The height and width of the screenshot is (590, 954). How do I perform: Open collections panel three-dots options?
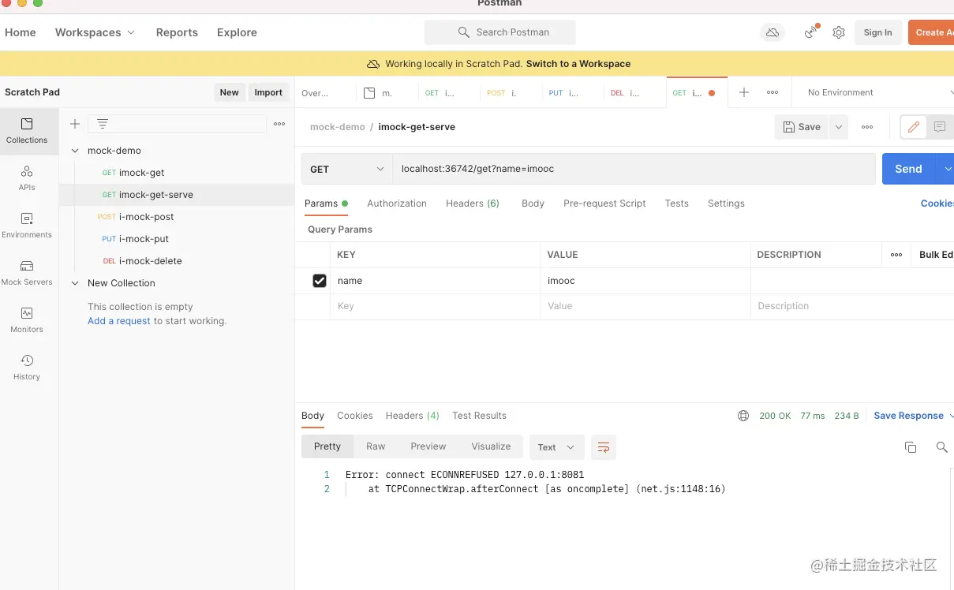[x=279, y=124]
